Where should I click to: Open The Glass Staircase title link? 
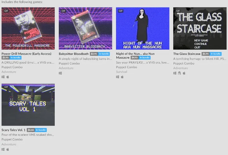click(187, 54)
